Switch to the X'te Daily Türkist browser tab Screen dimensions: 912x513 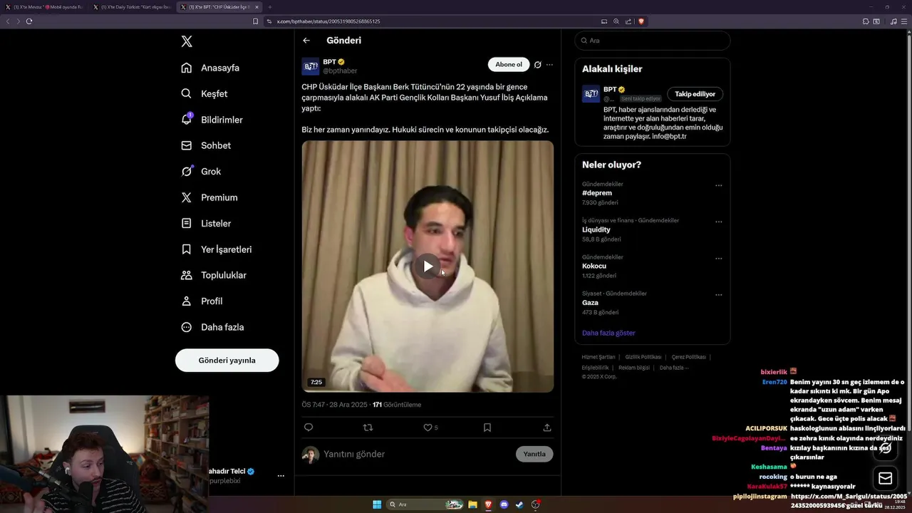click(132, 7)
